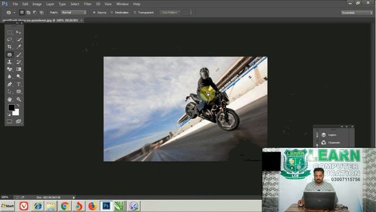Click the Windows Start button
This screenshot has height=212, width=376.
[x=8, y=206]
